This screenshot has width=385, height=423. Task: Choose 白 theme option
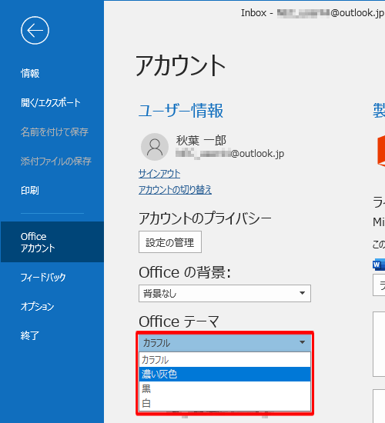pyautogui.click(x=225, y=403)
